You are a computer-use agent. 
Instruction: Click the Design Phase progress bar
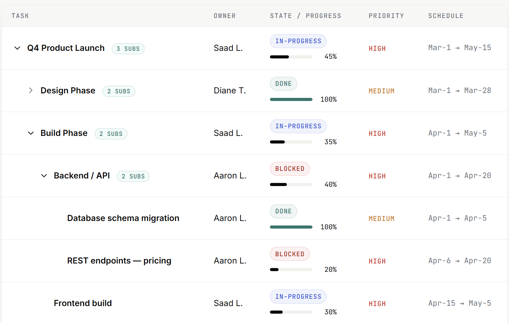tap(291, 100)
